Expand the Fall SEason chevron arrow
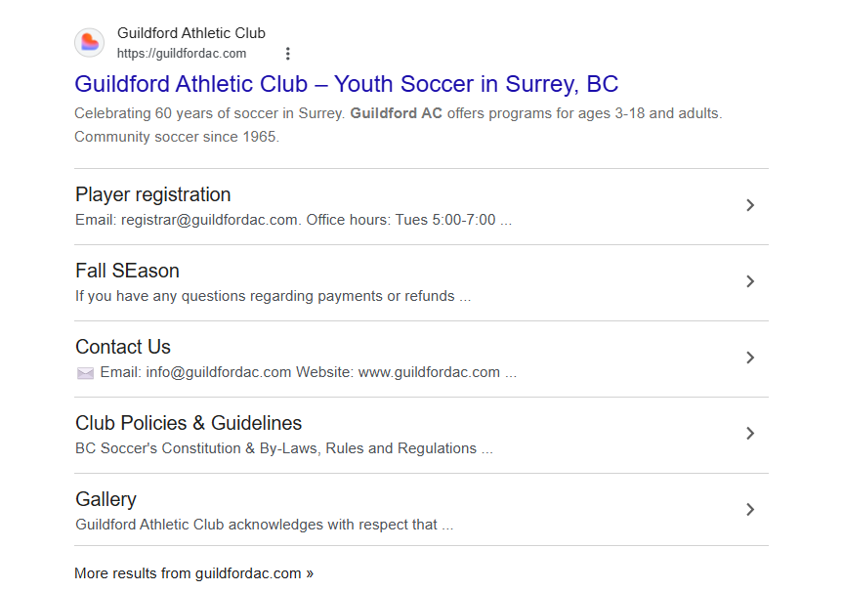 pyautogui.click(x=750, y=281)
